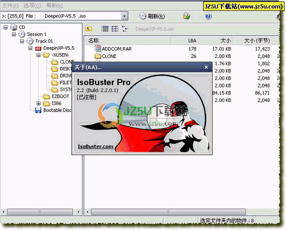Expand the I386 folder node
The image size is (286, 230).
[x=38, y=103]
